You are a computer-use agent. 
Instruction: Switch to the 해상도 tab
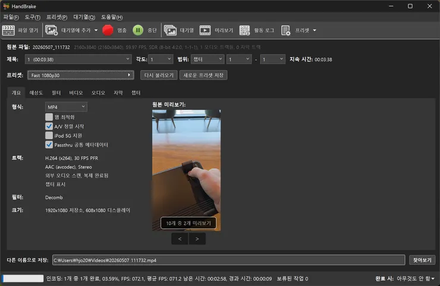pos(36,93)
